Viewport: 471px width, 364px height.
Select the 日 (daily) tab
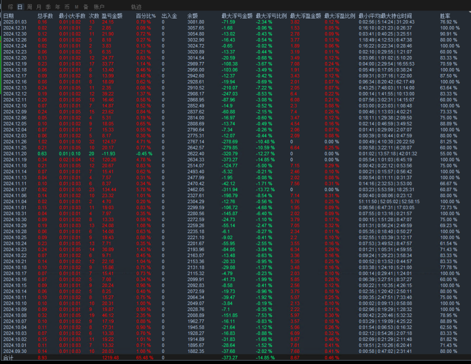(x=19, y=7)
